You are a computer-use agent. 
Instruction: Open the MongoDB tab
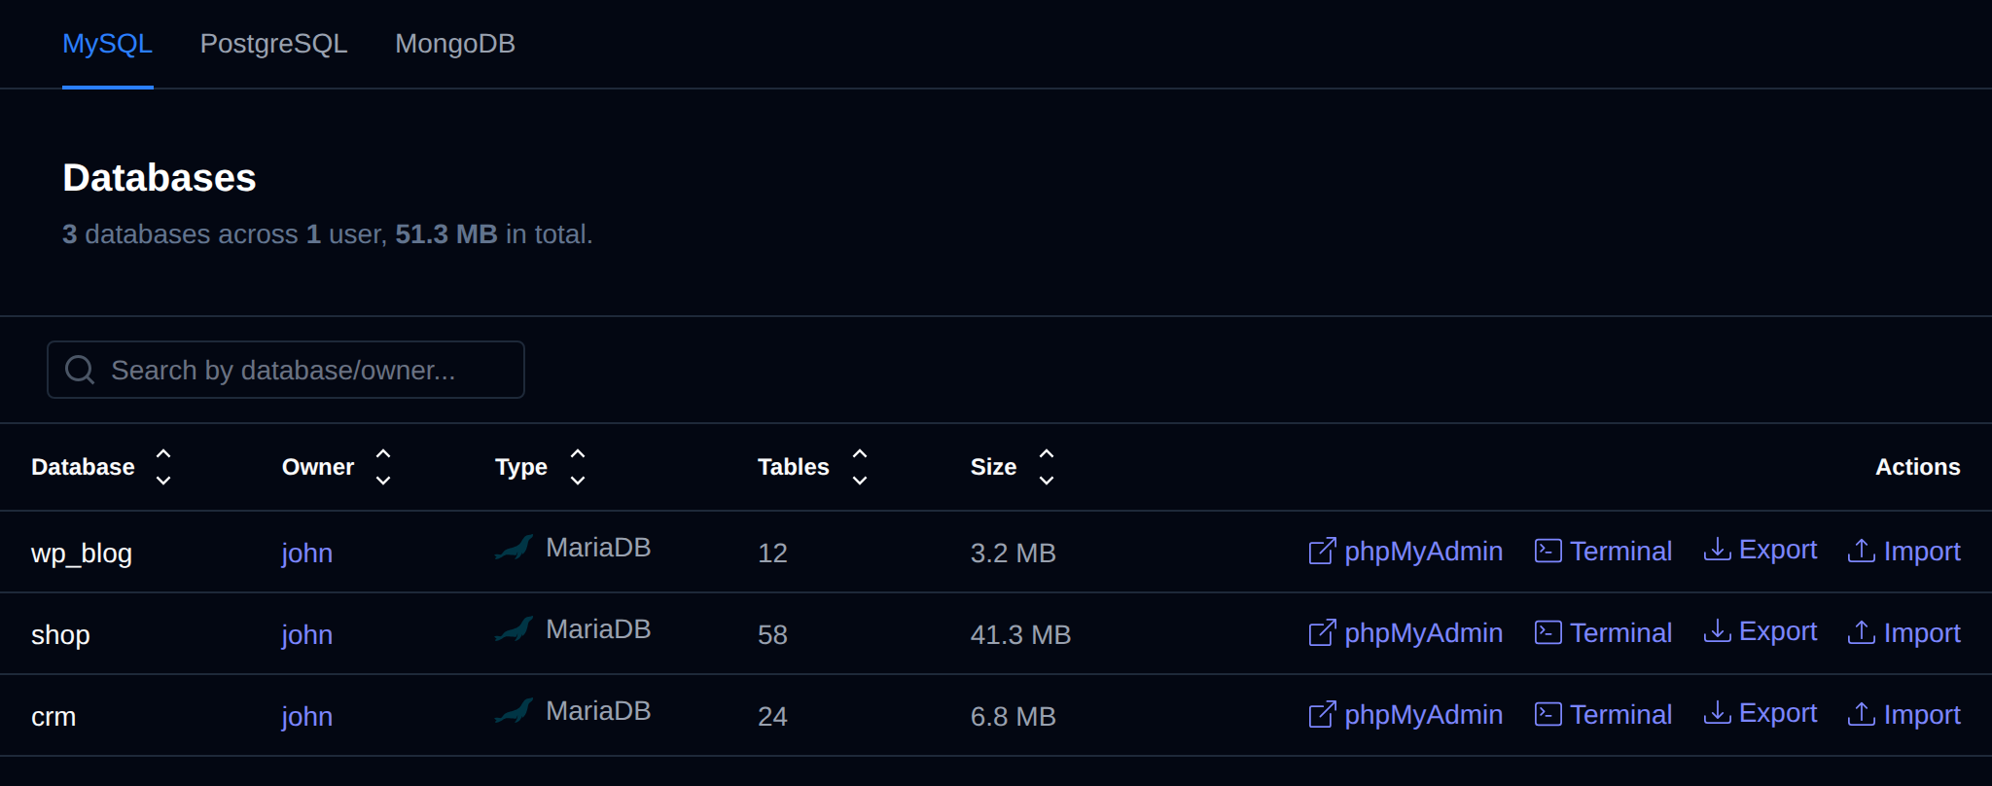(x=454, y=44)
